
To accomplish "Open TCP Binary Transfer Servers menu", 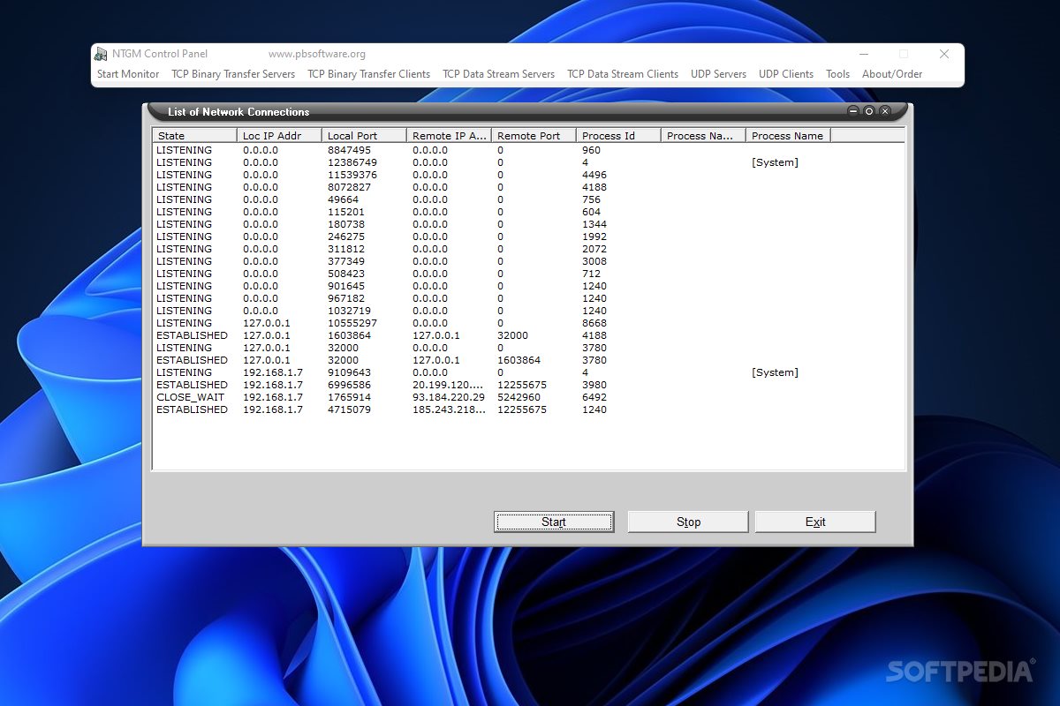I will (x=233, y=74).
